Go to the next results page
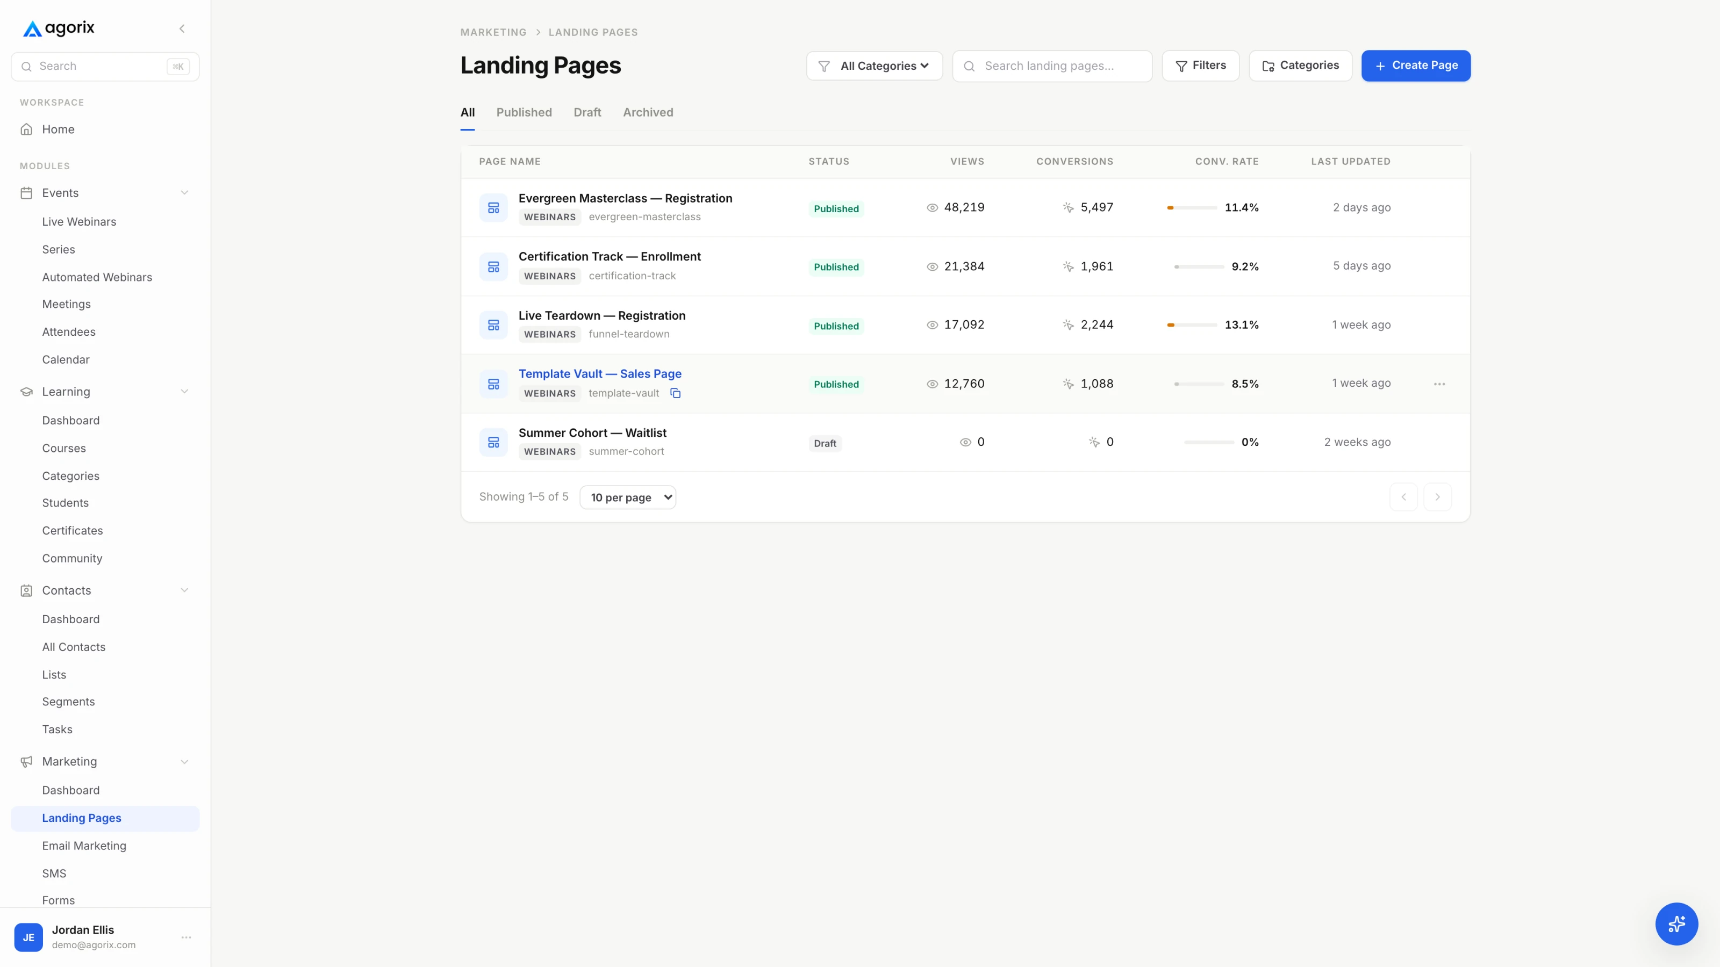 [x=1438, y=497]
